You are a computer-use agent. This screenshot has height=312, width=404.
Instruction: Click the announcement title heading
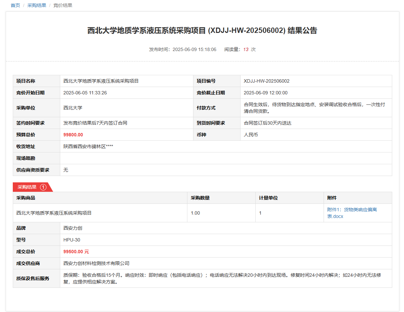tap(202, 31)
